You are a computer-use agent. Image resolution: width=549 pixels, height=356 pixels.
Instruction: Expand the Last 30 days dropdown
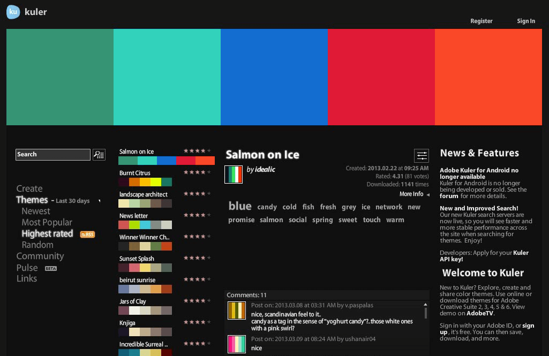[100, 201]
